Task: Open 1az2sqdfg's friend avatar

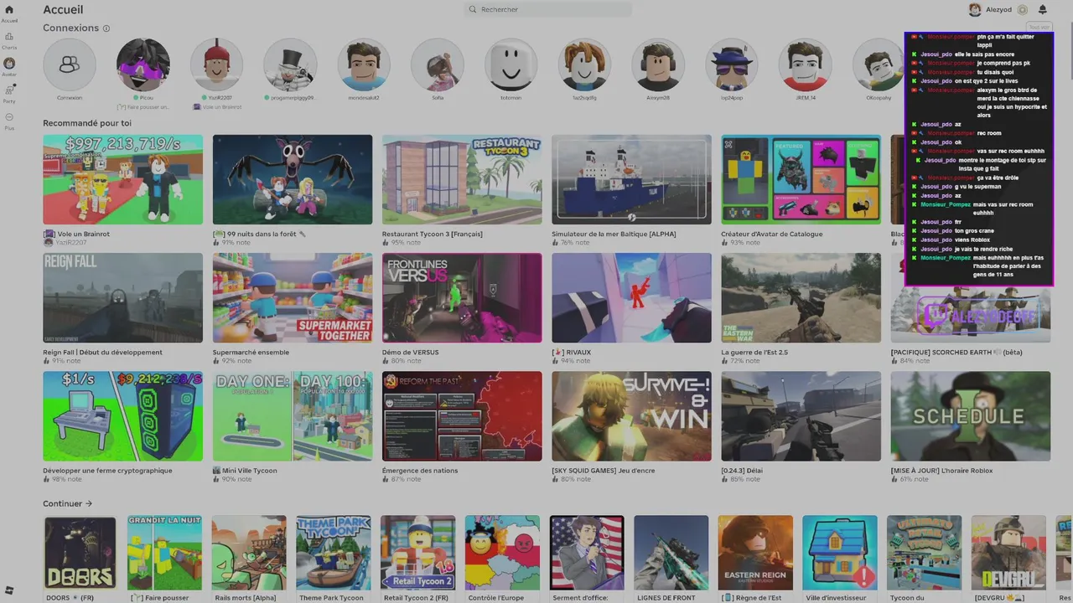Action: (585, 64)
